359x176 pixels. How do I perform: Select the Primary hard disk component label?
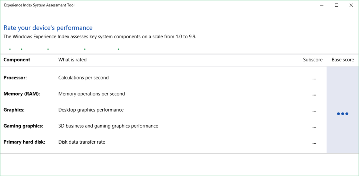tap(24, 142)
